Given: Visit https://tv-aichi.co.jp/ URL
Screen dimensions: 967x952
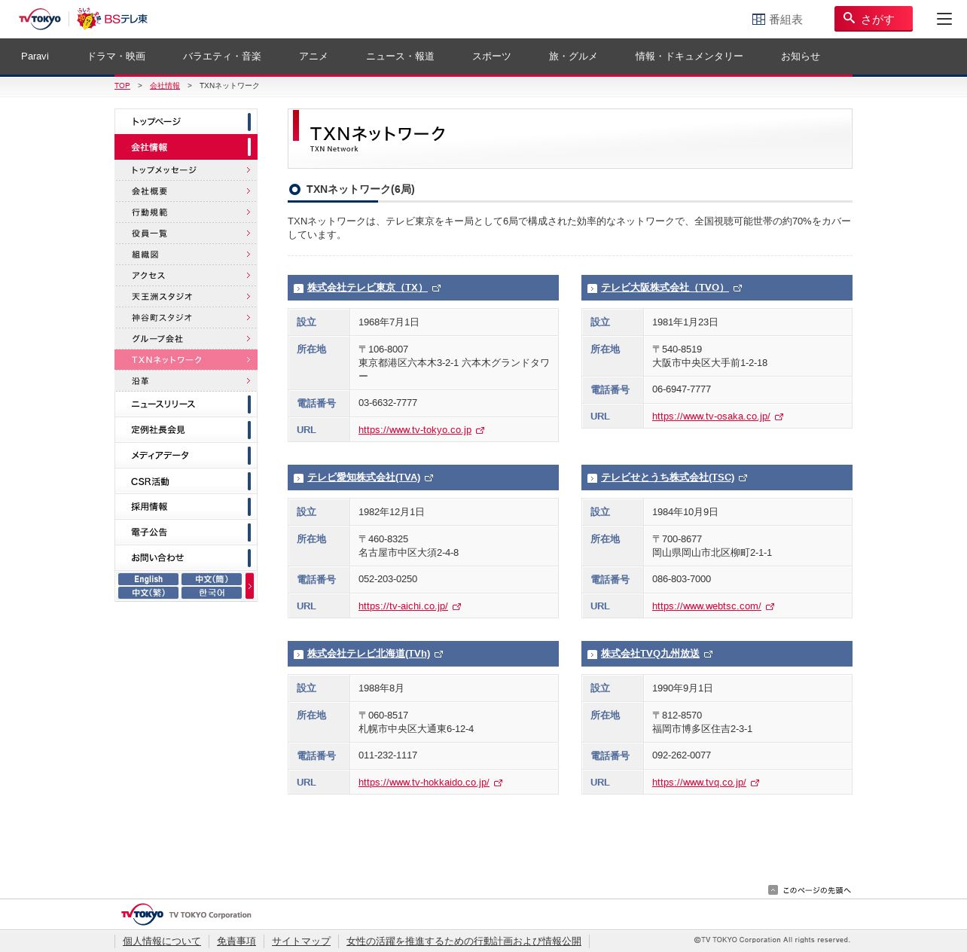Looking at the screenshot, I should (403, 606).
